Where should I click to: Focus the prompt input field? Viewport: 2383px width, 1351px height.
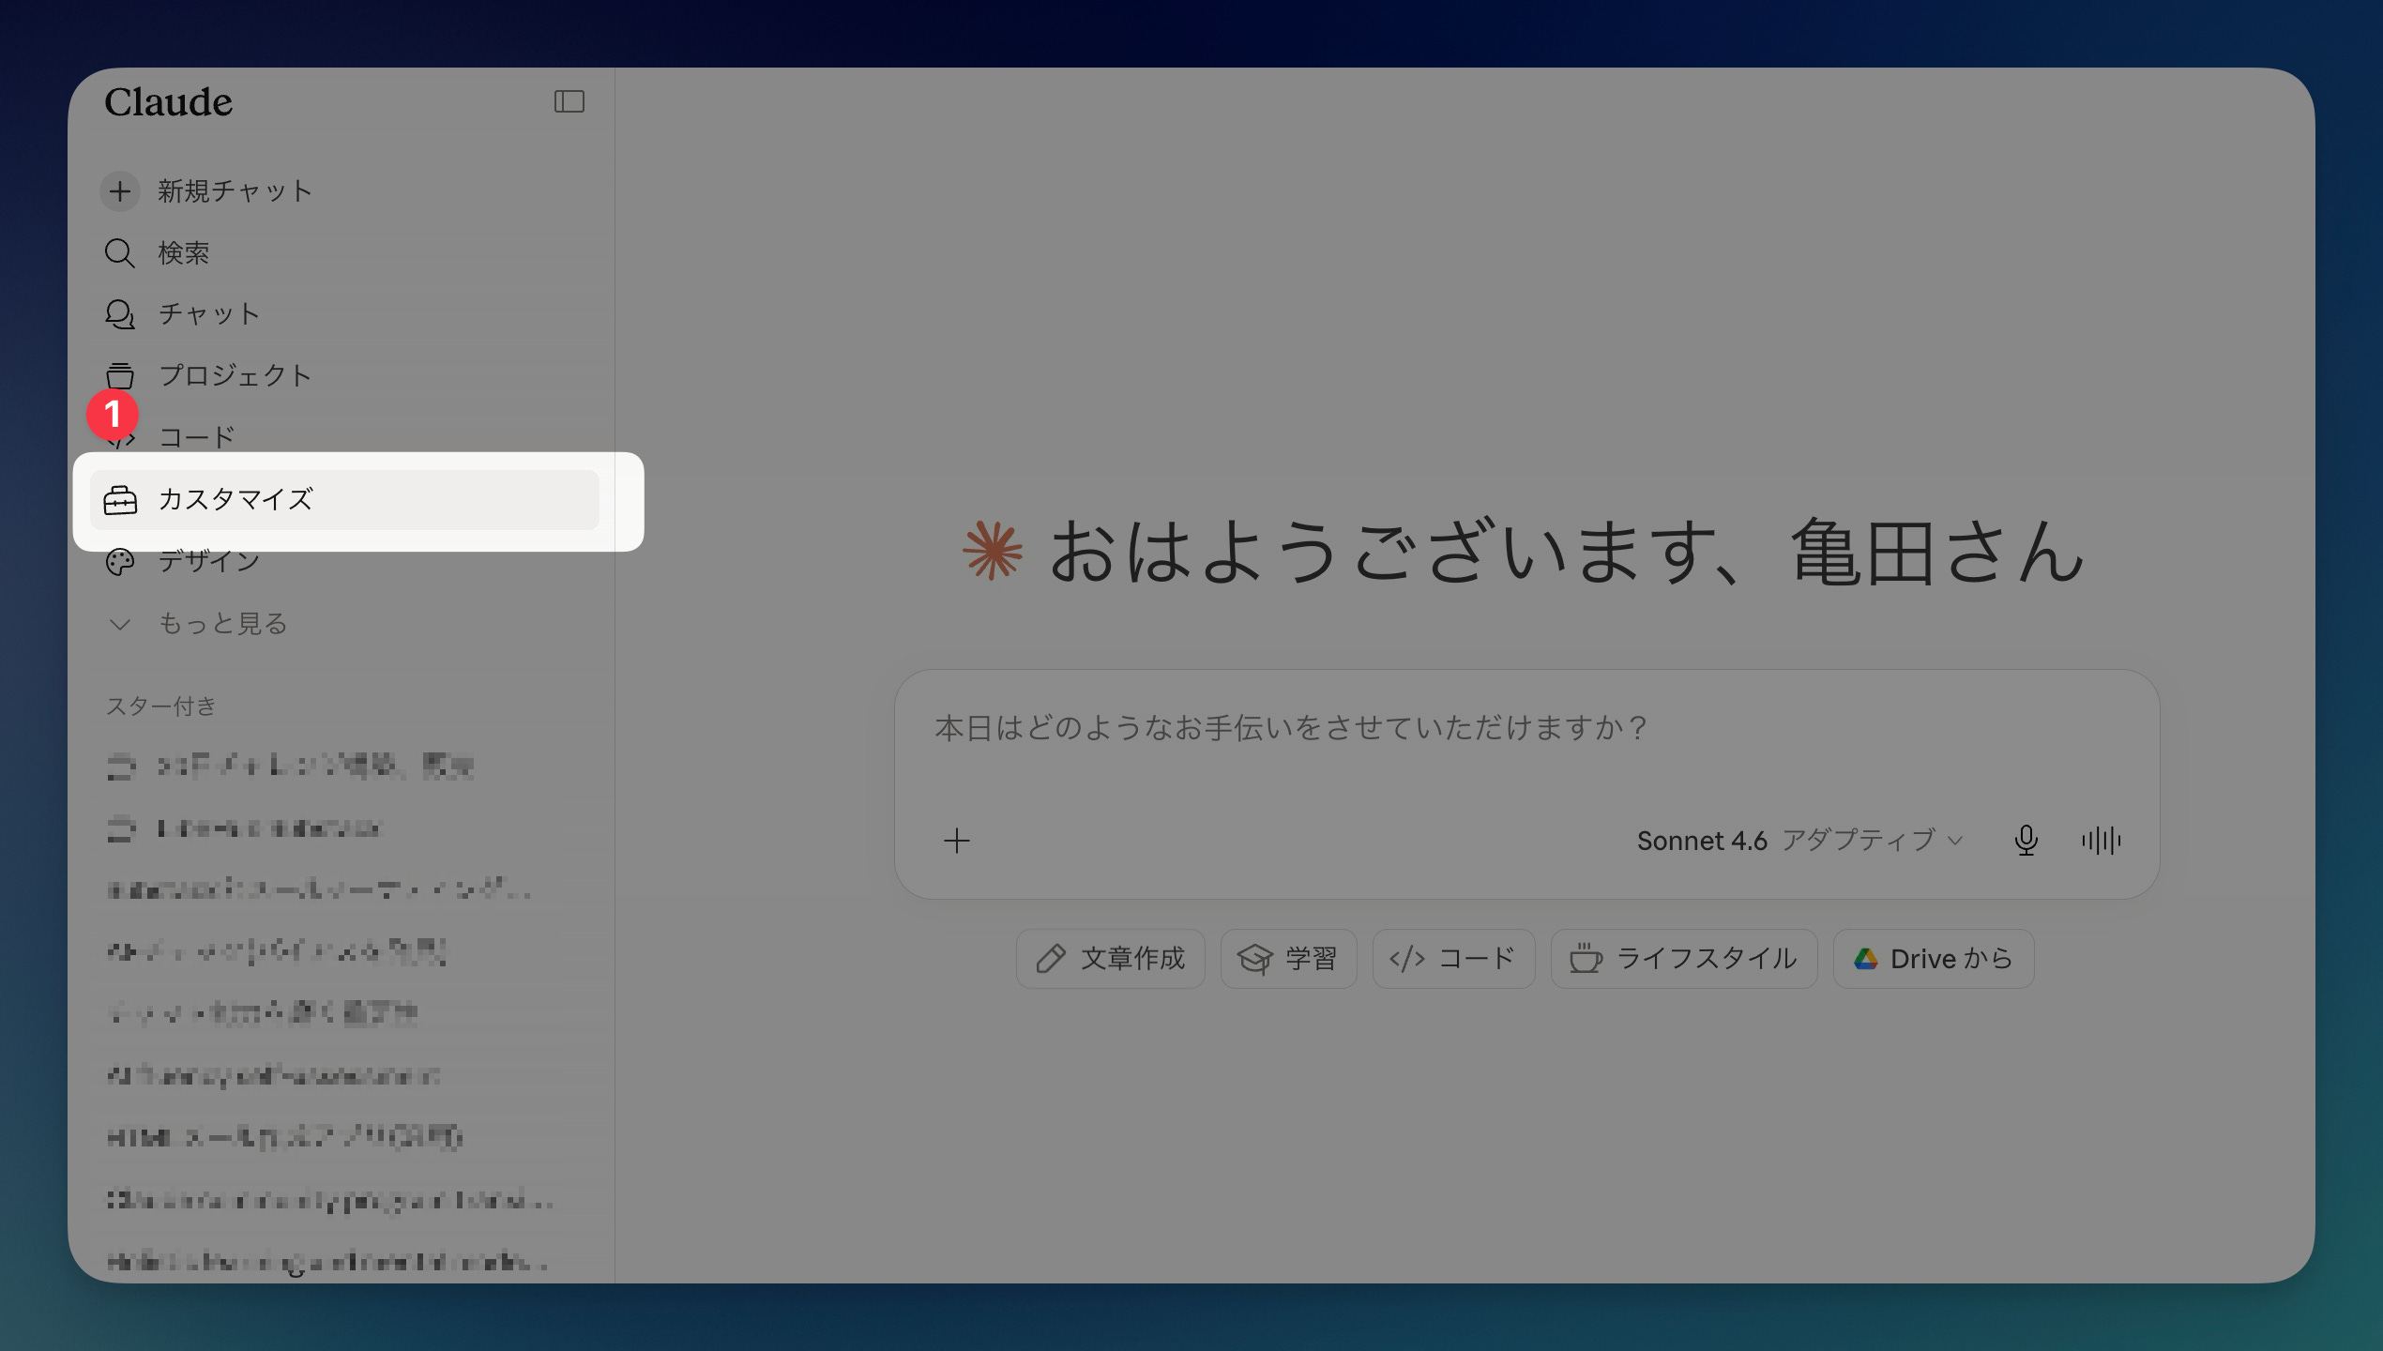click(x=1525, y=729)
